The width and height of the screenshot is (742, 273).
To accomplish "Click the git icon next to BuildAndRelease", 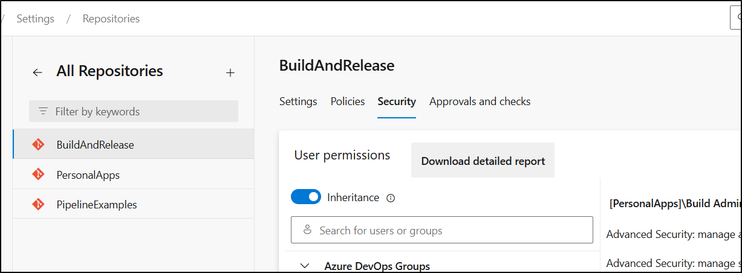I will (x=38, y=144).
